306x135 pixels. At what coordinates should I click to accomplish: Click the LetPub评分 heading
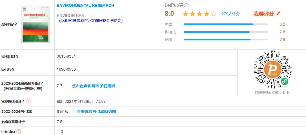[176, 5]
